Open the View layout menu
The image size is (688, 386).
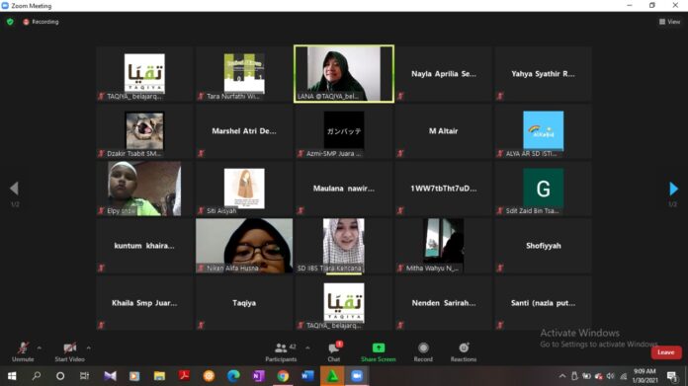pos(669,22)
